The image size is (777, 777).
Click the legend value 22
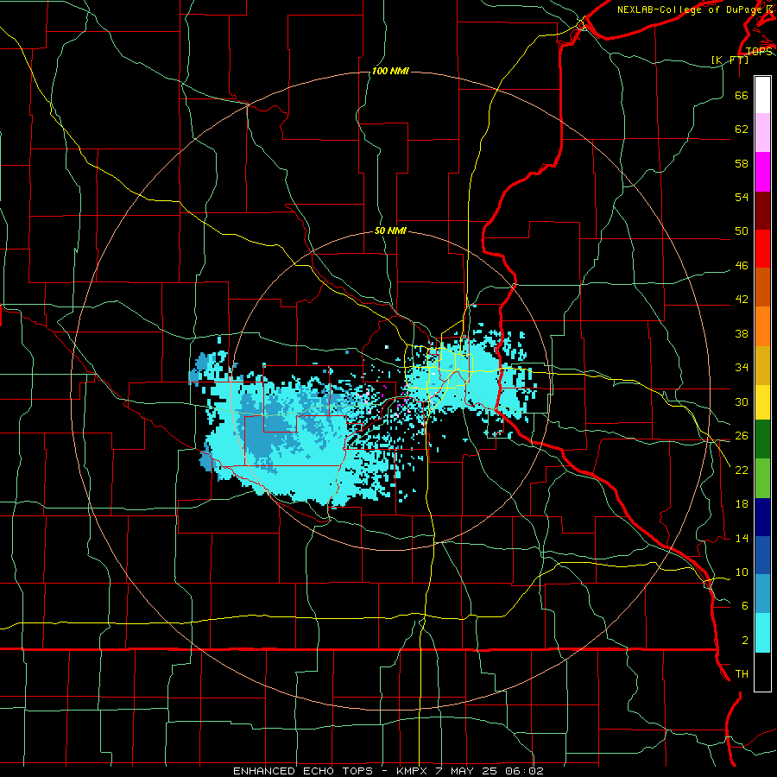(742, 470)
